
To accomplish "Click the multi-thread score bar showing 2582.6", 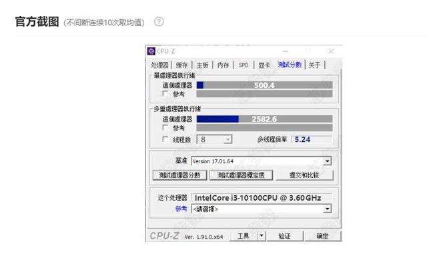I will click(x=264, y=119).
